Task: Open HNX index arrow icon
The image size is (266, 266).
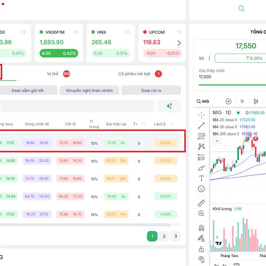Action: (x=126, y=32)
